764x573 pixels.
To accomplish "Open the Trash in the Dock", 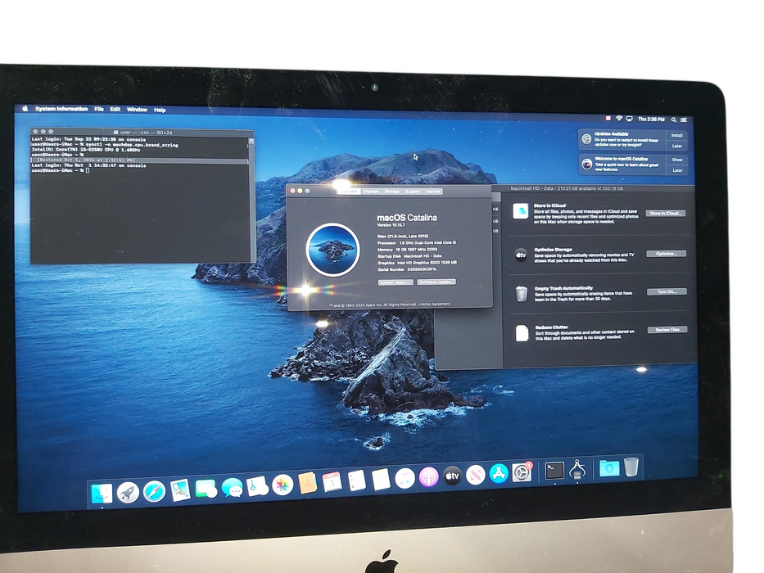I will tap(631, 467).
